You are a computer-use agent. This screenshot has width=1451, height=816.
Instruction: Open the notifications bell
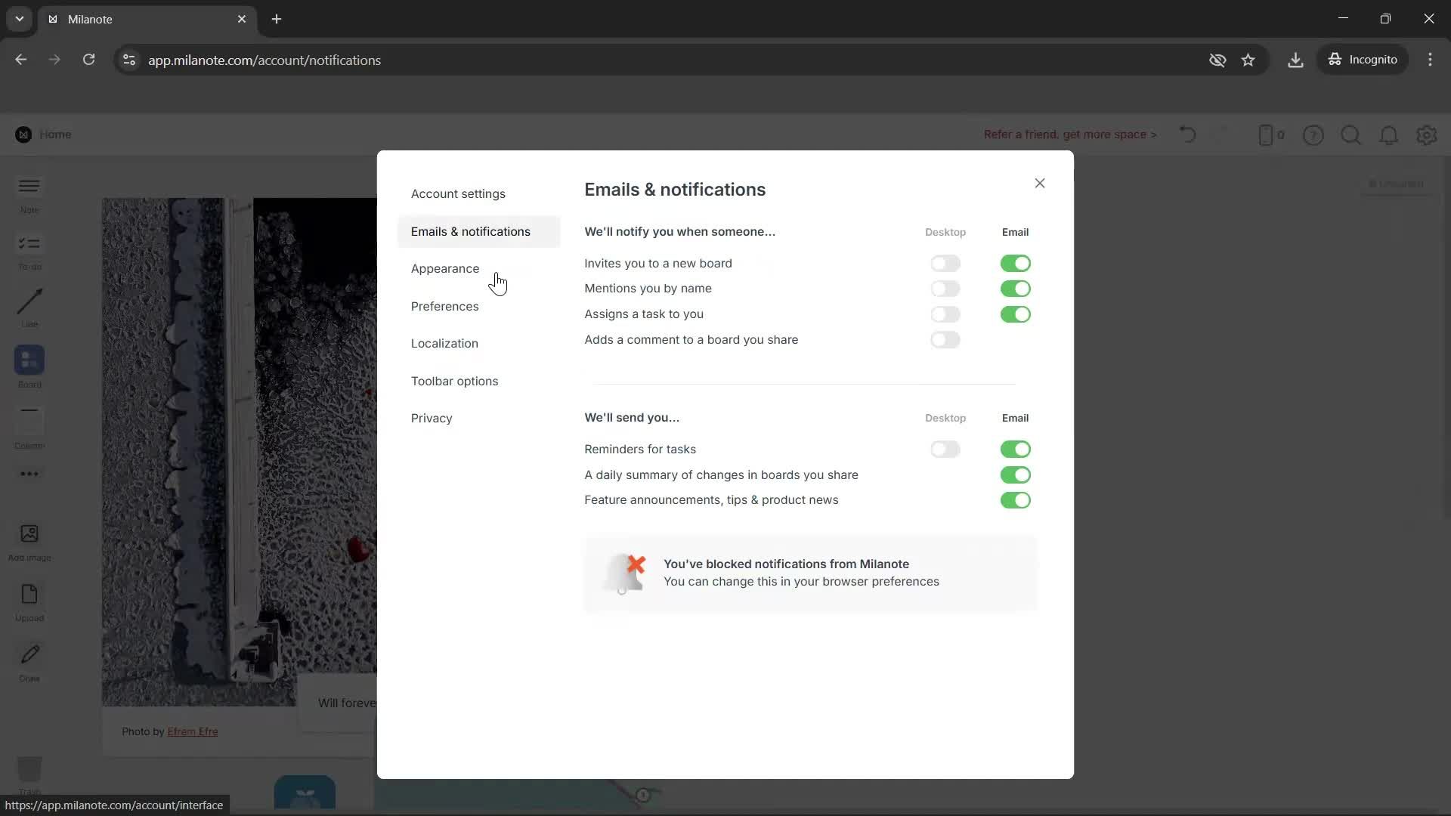pos(1389,134)
